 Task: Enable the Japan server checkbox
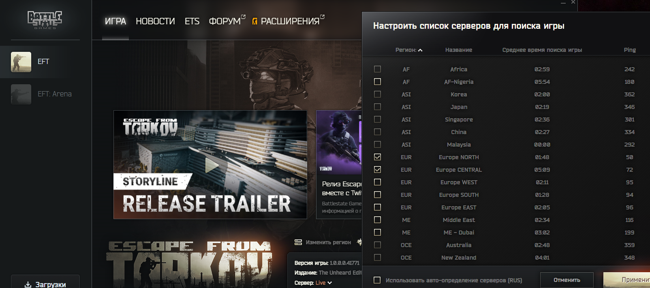point(377,107)
